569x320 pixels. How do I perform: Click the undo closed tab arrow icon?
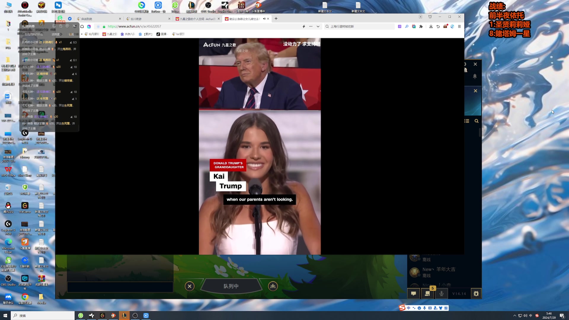click(x=438, y=26)
